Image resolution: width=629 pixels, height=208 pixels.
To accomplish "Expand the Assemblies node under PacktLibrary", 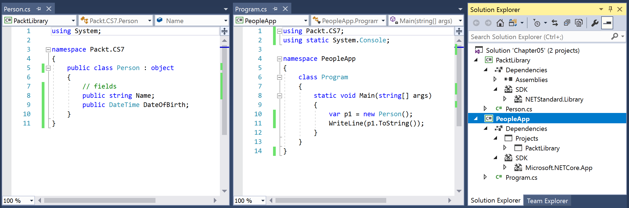I will (x=495, y=80).
